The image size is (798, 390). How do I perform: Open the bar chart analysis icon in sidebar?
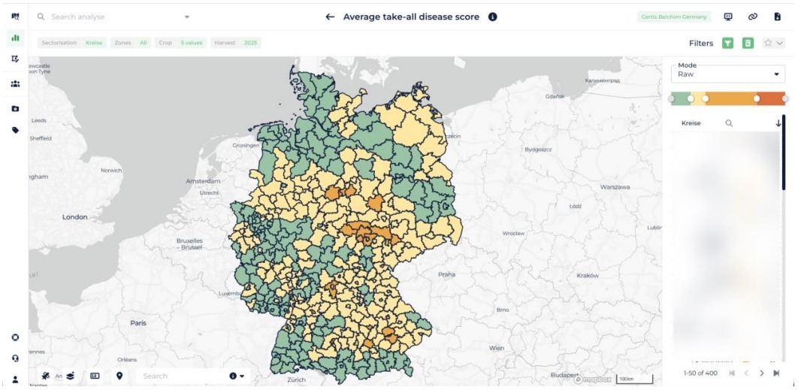15,38
